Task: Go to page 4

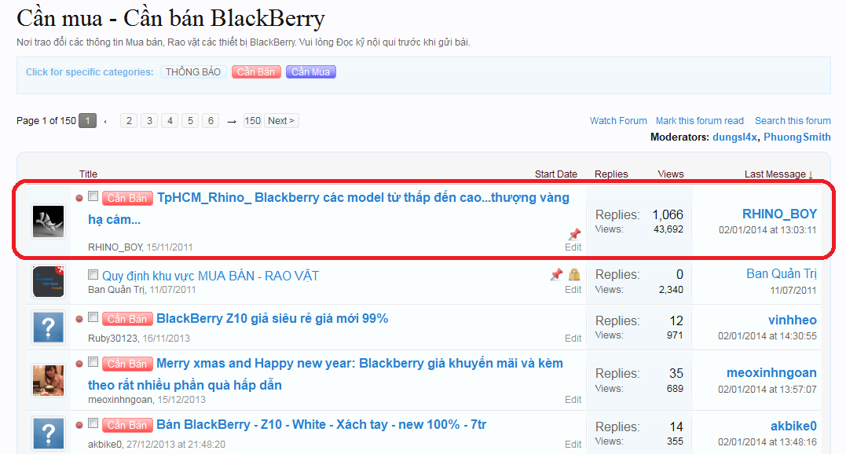Action: [x=170, y=121]
